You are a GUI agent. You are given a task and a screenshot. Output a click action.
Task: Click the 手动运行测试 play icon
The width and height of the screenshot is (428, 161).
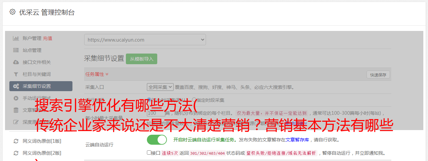tap(16, 98)
